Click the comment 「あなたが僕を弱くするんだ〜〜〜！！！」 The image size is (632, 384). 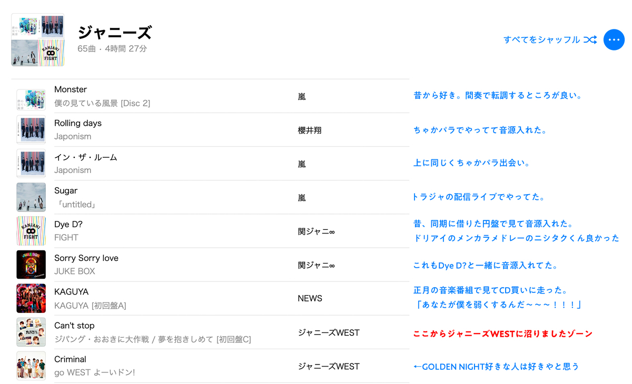[x=498, y=304]
